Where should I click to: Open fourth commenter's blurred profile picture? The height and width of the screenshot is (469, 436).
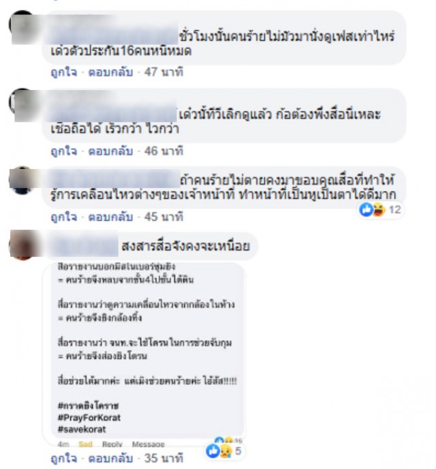point(22,245)
